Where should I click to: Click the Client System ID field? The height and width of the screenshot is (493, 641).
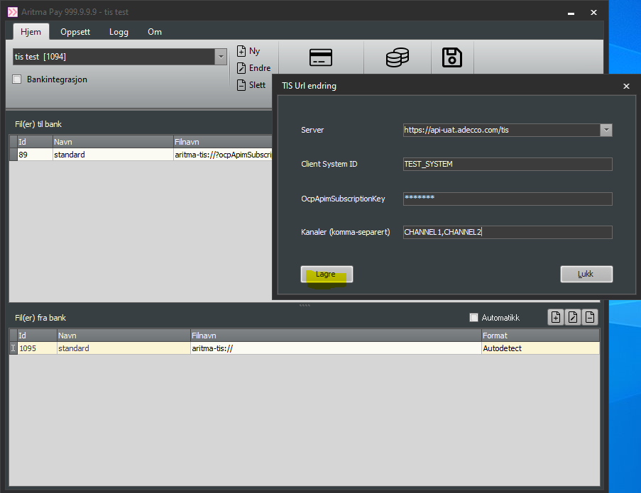507,164
